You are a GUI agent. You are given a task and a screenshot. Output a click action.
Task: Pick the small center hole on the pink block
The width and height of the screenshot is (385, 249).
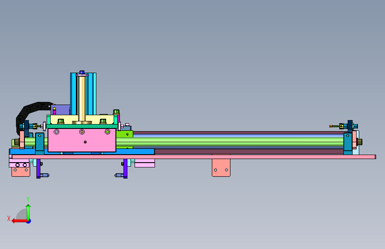(85, 142)
